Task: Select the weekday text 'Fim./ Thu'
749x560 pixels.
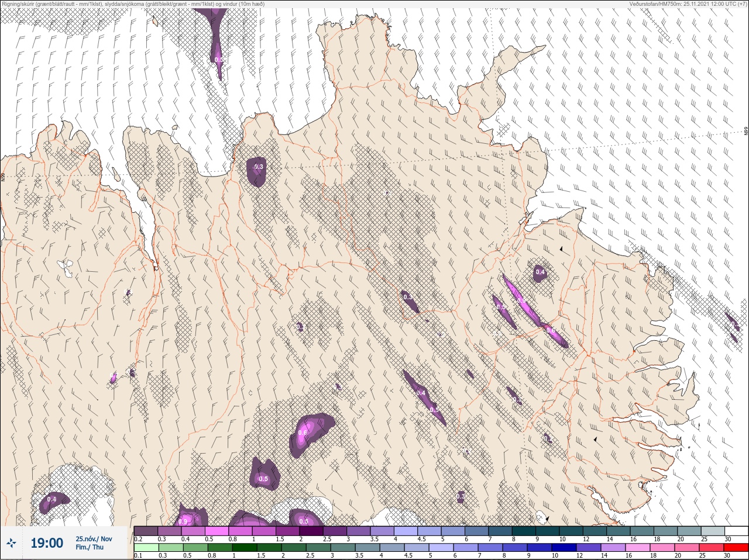Action: (90, 547)
